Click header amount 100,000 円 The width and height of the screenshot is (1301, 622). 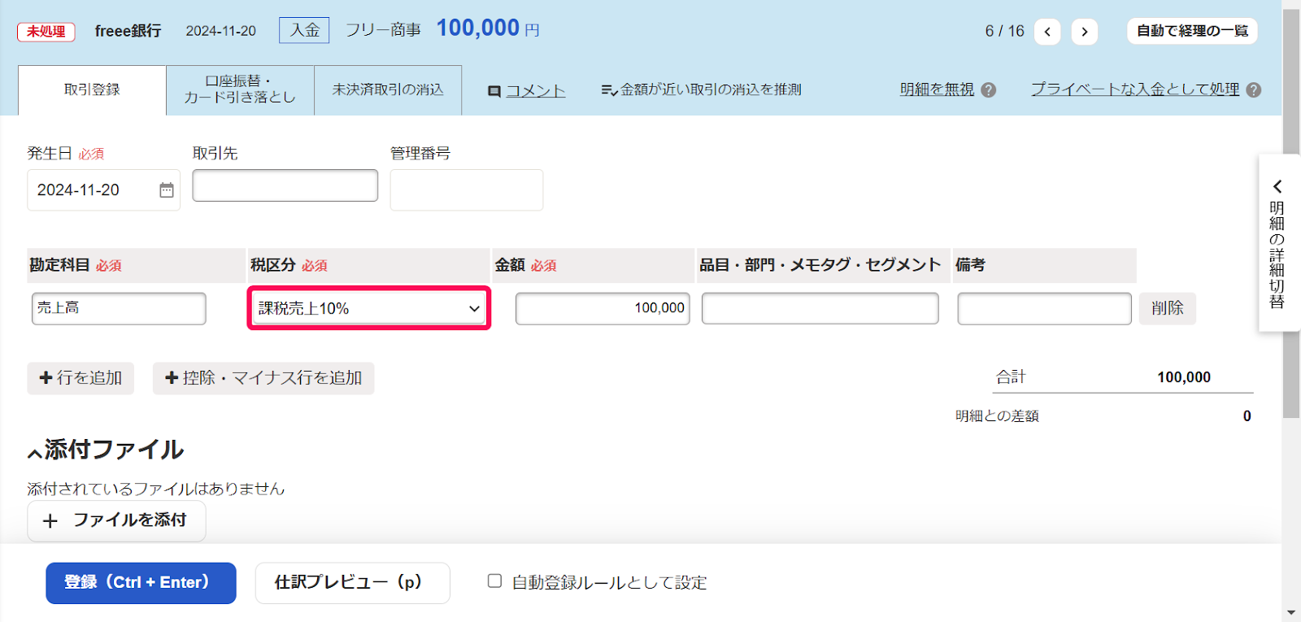pyautogui.click(x=488, y=28)
